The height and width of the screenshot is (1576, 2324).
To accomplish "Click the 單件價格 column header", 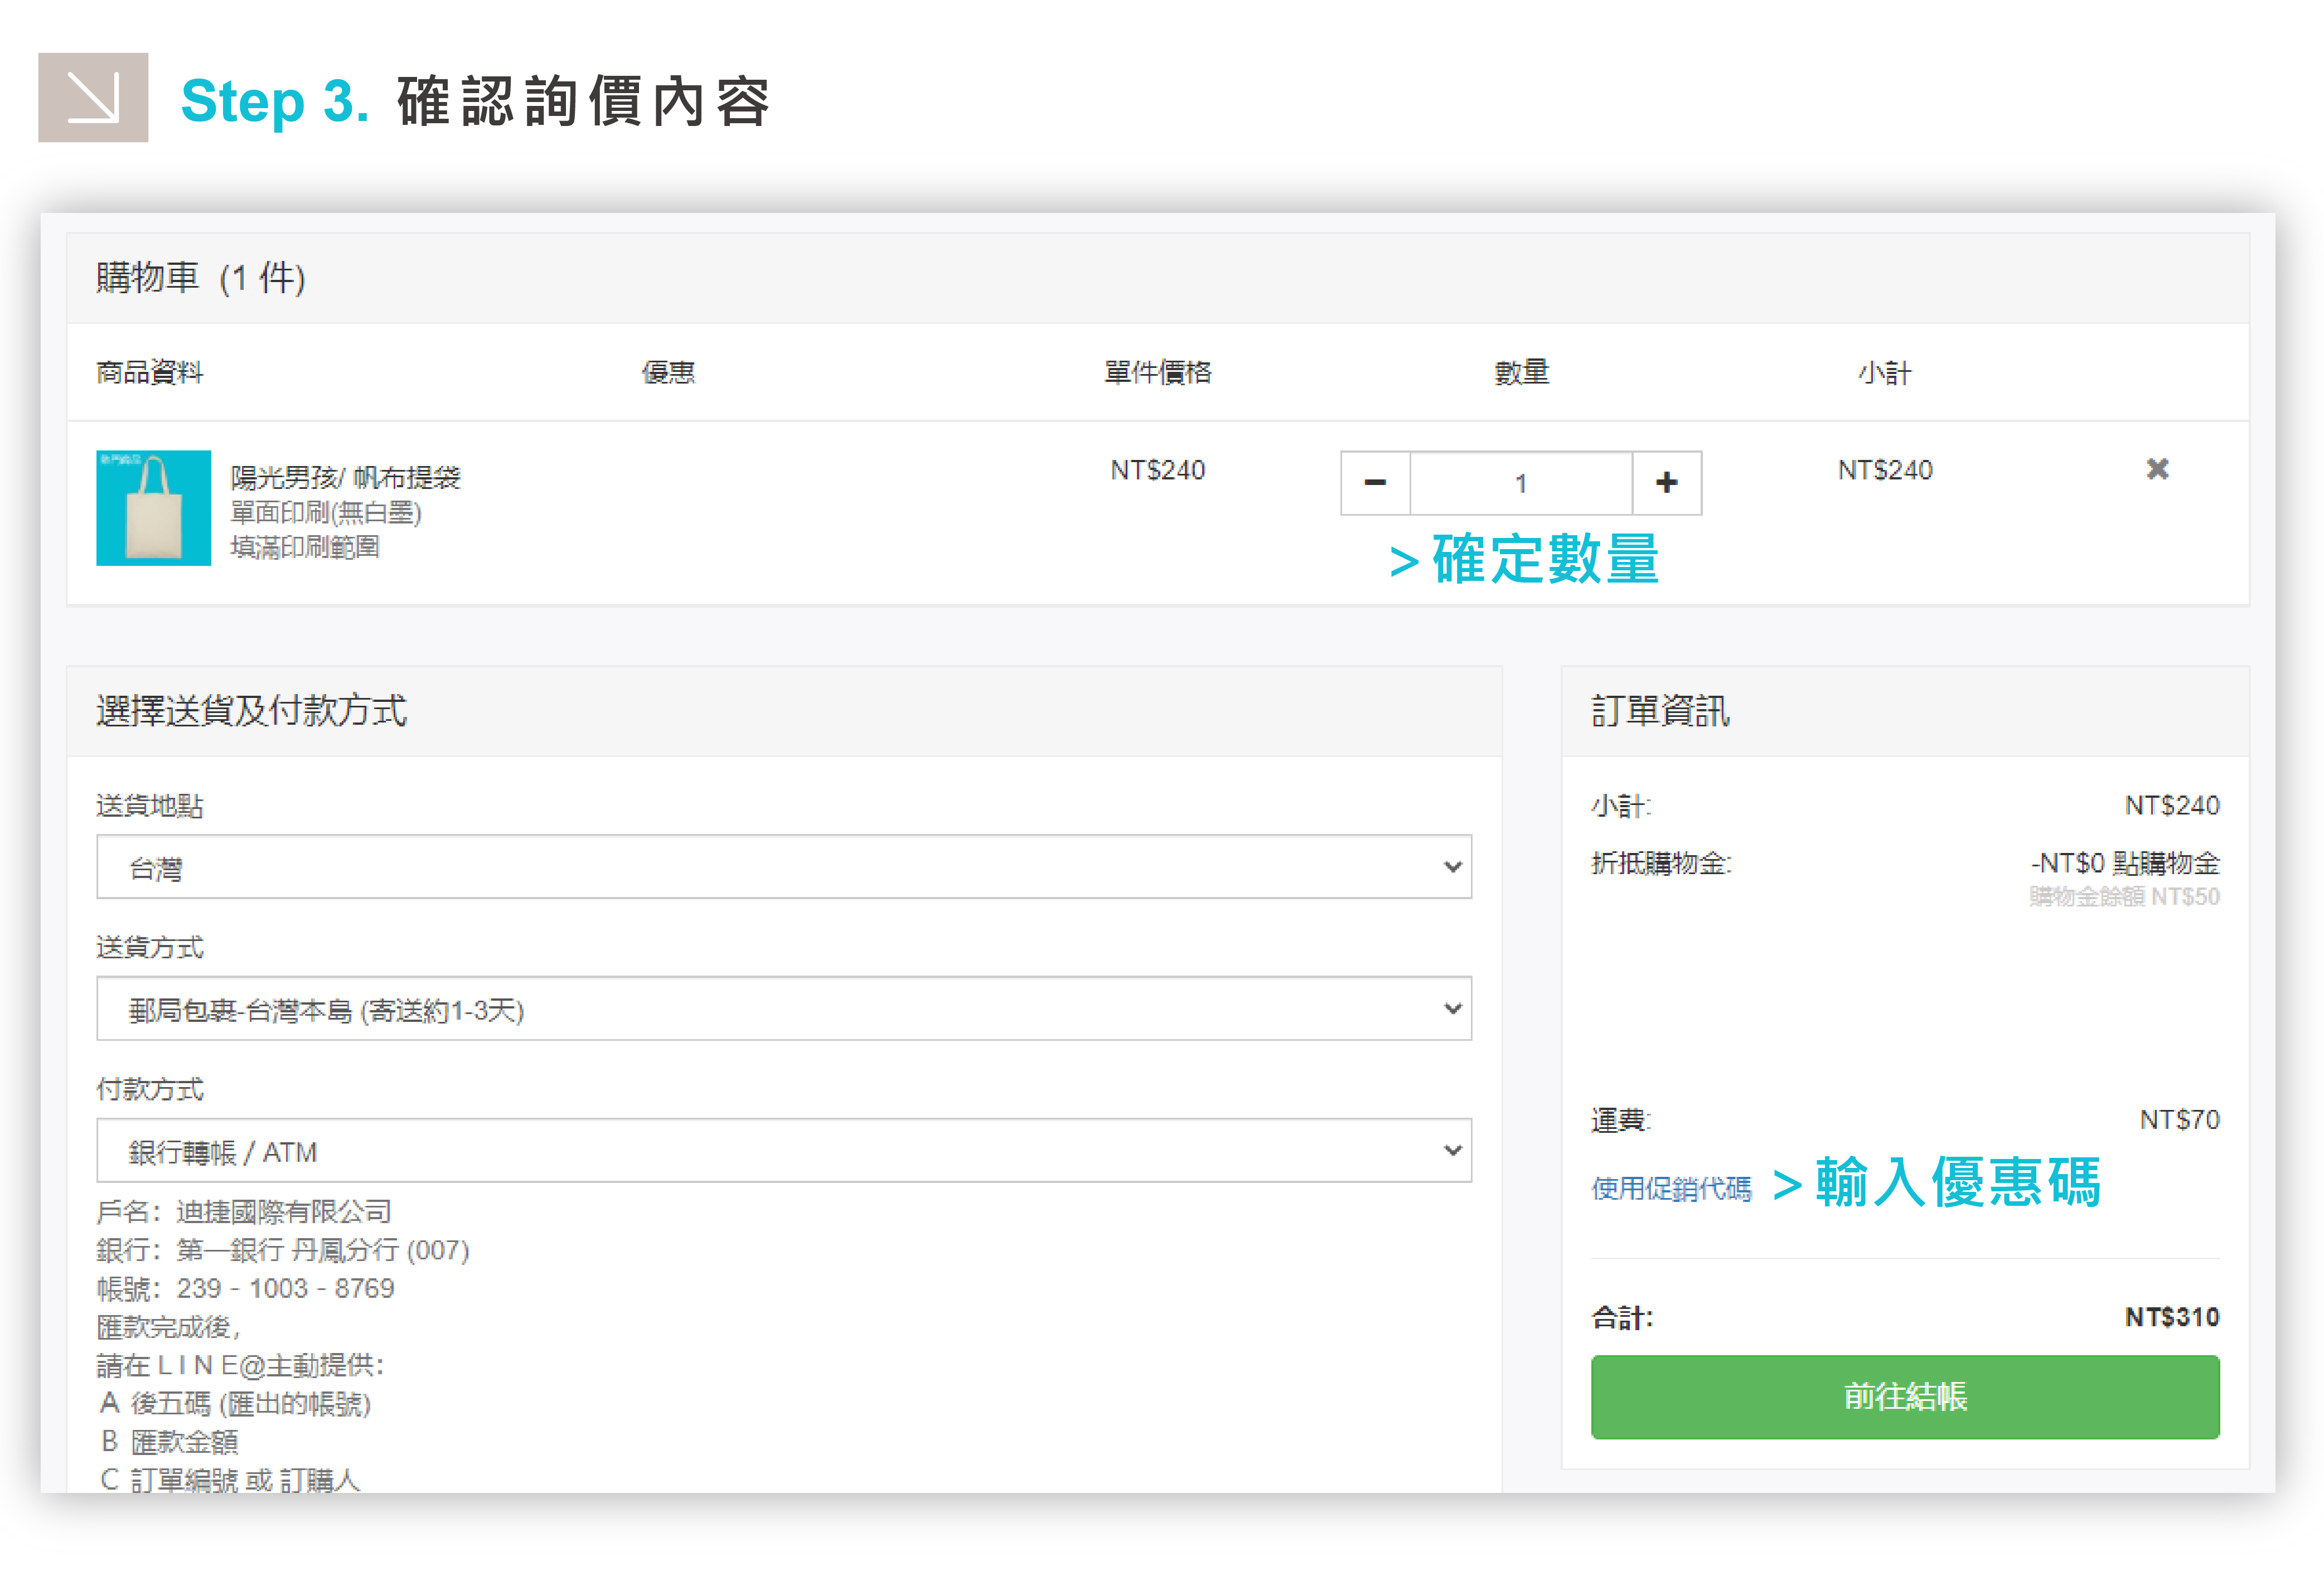I will tap(1157, 373).
